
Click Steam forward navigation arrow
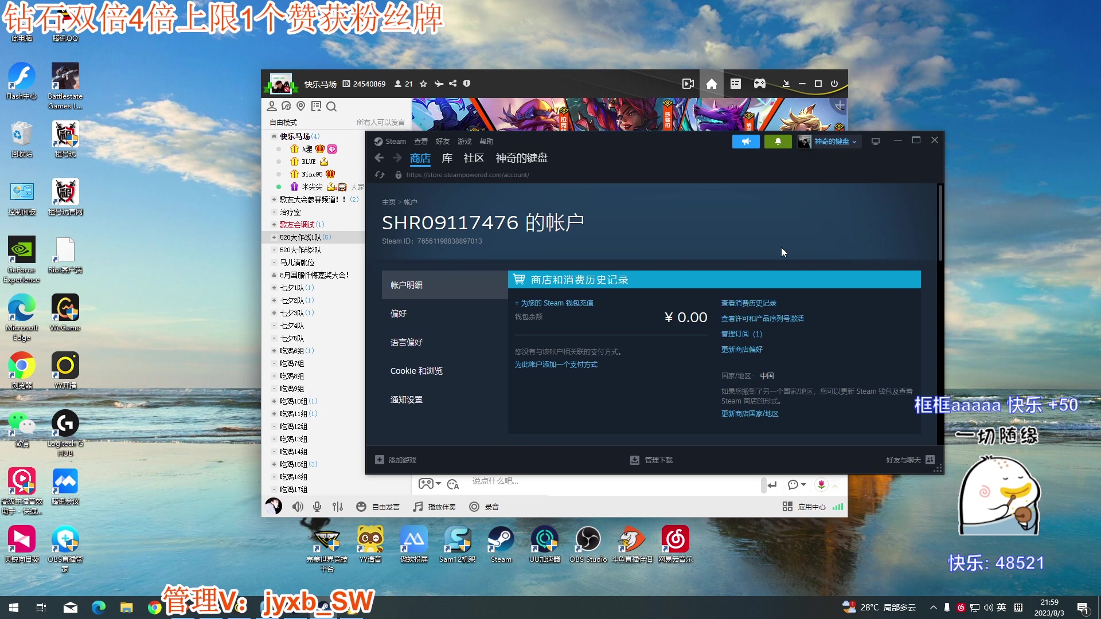point(397,158)
